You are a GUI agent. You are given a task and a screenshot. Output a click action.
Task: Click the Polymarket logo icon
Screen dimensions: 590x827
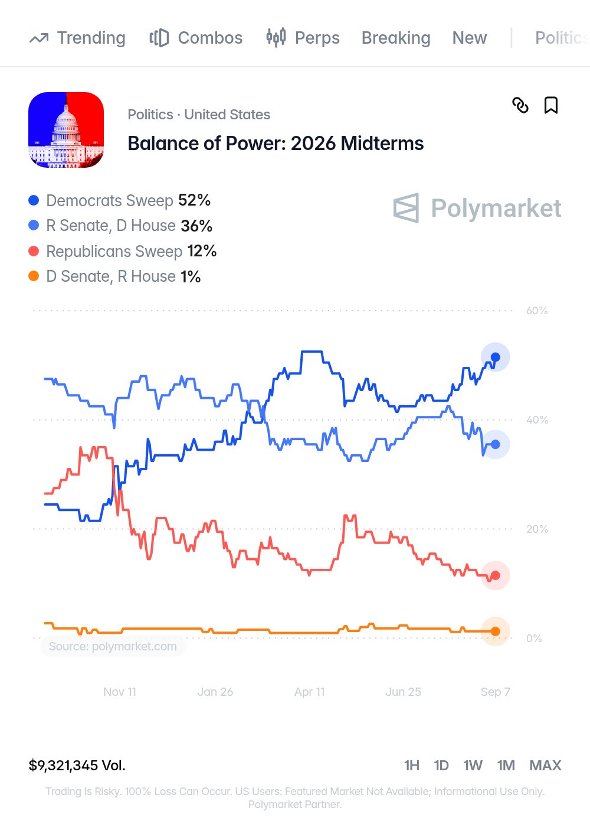(407, 208)
